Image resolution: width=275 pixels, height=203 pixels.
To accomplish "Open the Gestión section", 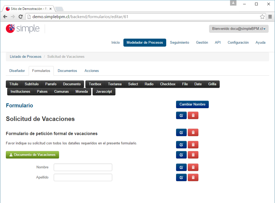I will point(202,43).
